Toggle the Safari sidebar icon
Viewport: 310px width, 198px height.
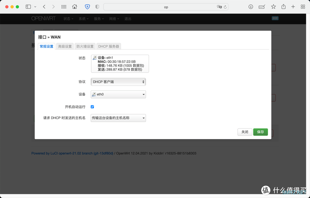(x=28, y=7)
